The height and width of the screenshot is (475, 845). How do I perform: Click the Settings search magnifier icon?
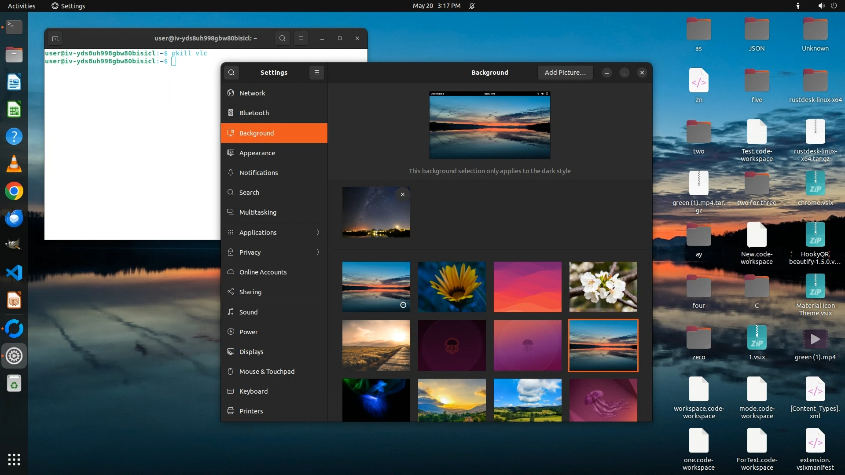coord(231,73)
